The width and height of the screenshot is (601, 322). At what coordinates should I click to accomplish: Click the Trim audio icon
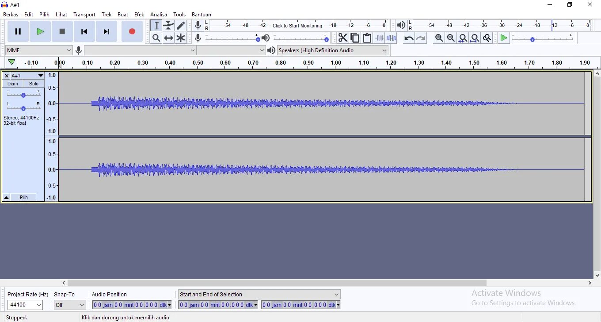pyautogui.click(x=380, y=38)
